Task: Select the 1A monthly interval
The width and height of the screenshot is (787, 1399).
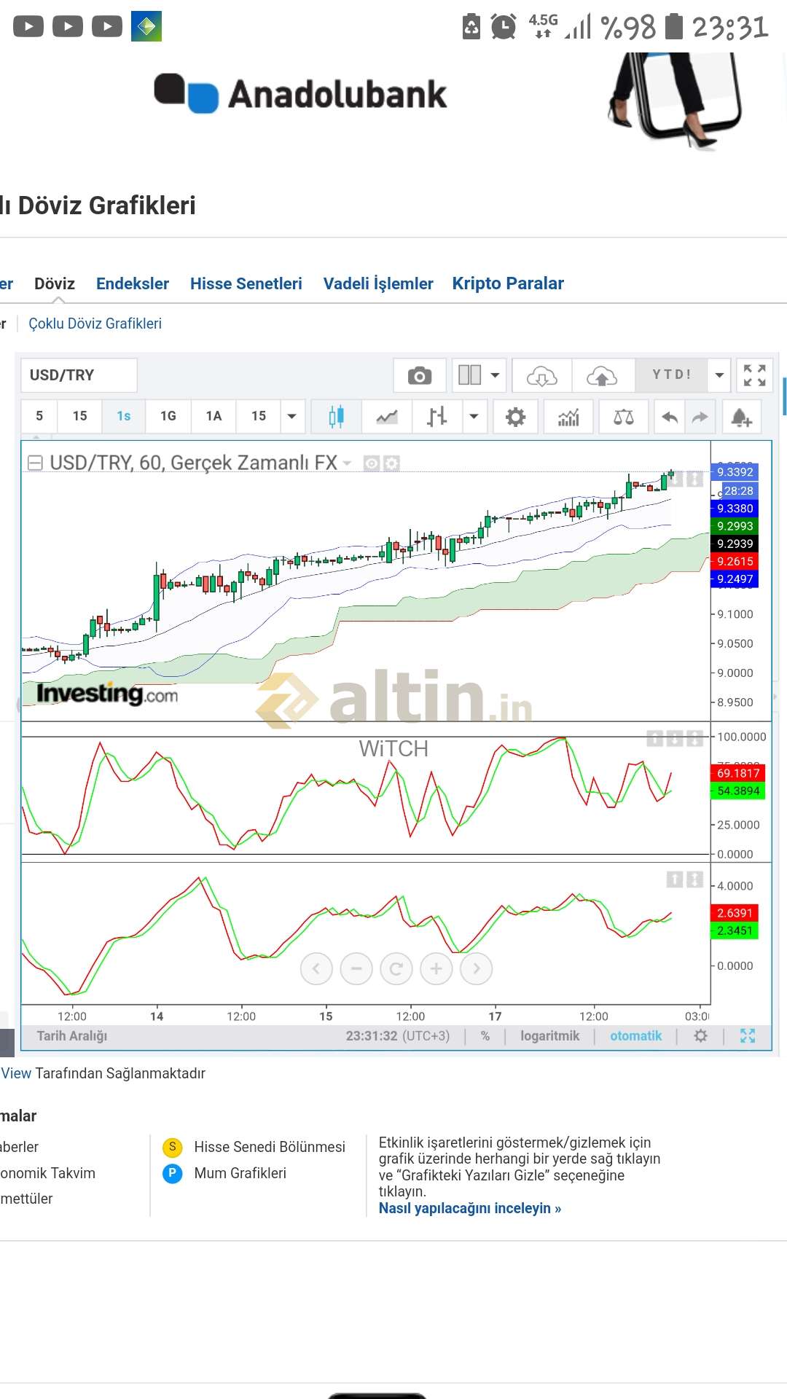Action: tap(214, 417)
